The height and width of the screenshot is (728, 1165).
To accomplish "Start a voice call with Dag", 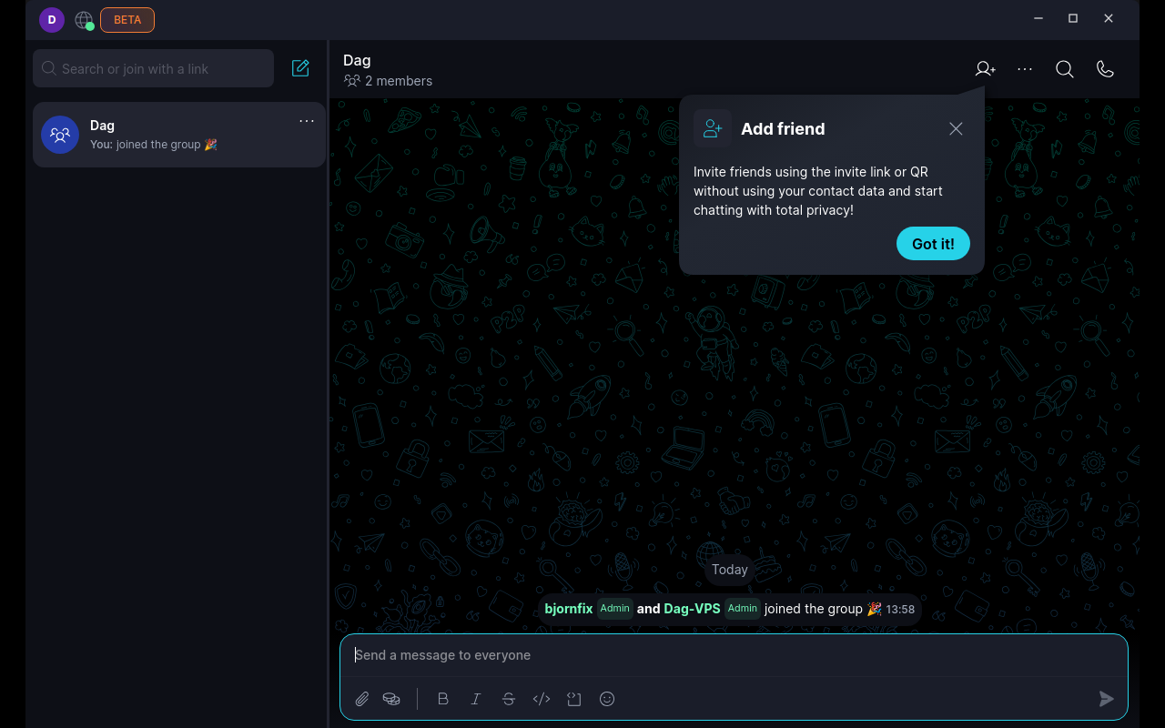I will point(1105,69).
